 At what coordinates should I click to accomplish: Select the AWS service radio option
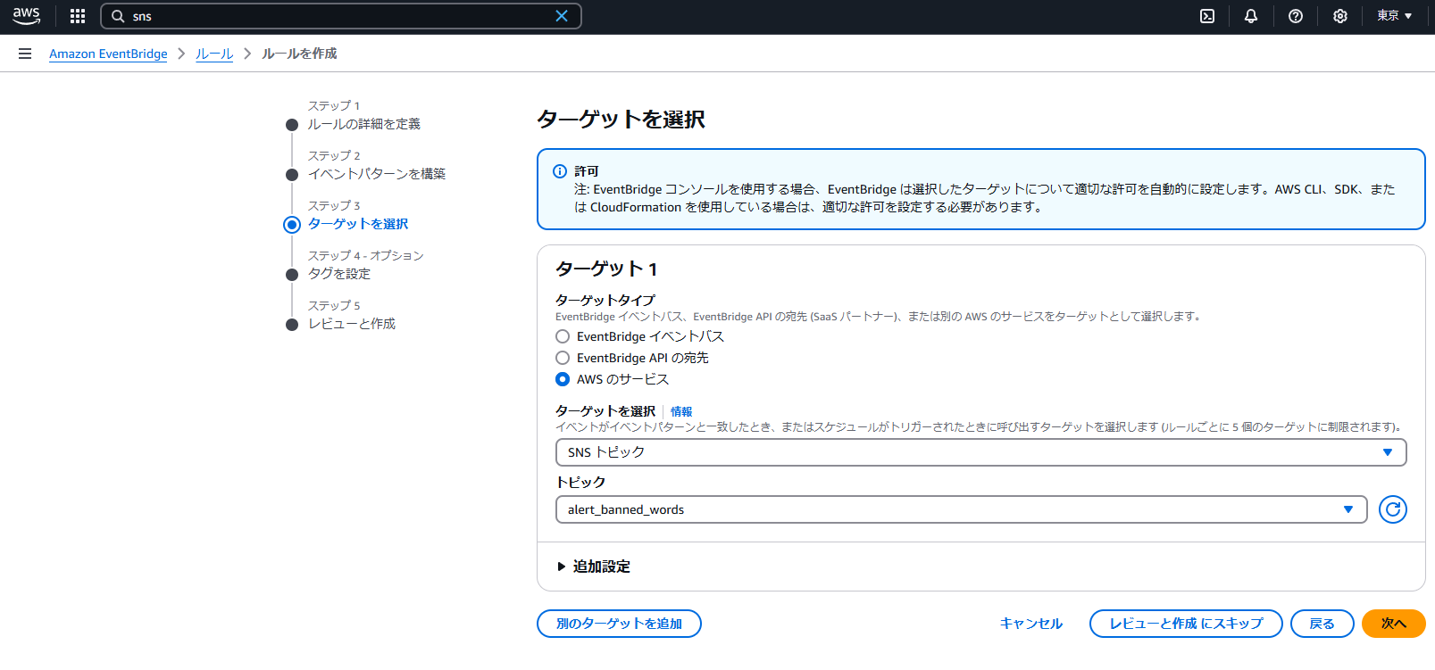click(563, 379)
